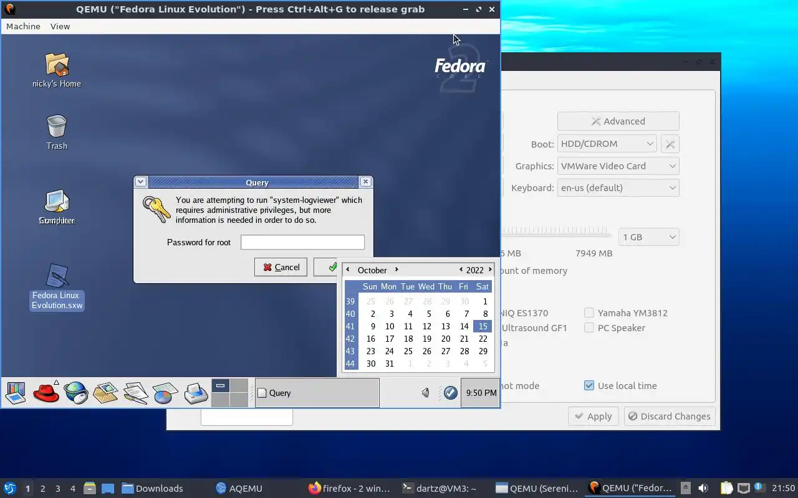798x498 pixels.
Task: Switch to QEMU (Sereni... taskbar window
Action: click(536, 488)
